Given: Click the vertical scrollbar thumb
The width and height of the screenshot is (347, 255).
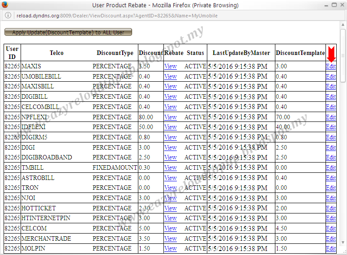Looking at the screenshot, I should pyautogui.click(x=343, y=55).
